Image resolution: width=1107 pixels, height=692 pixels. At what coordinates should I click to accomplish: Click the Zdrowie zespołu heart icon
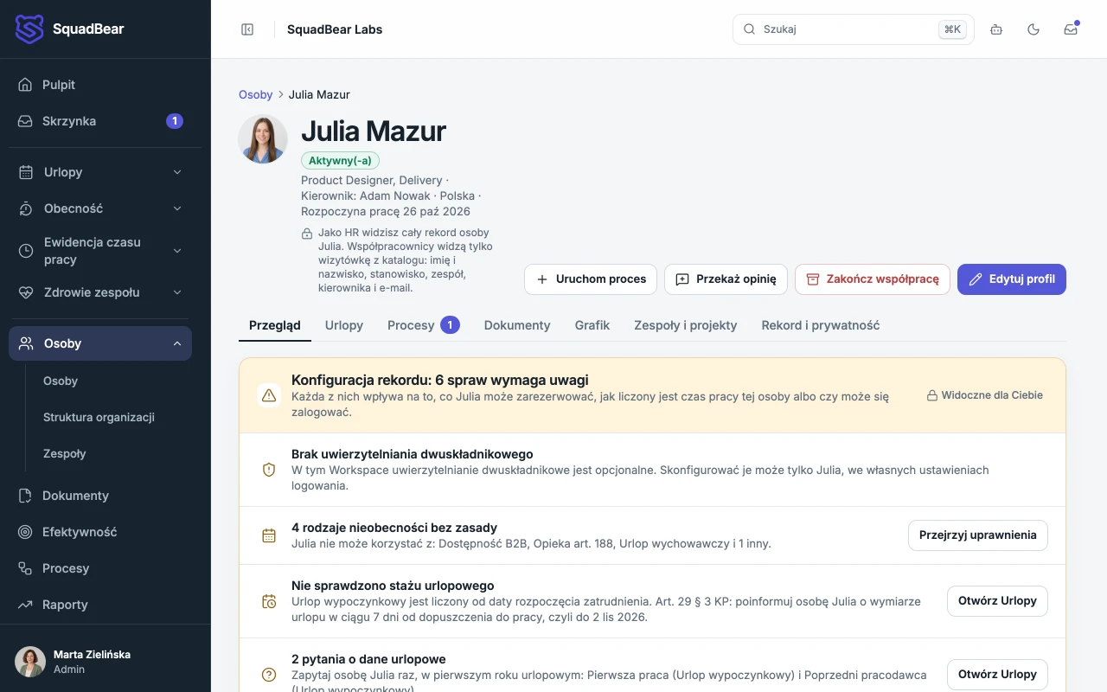point(27,292)
